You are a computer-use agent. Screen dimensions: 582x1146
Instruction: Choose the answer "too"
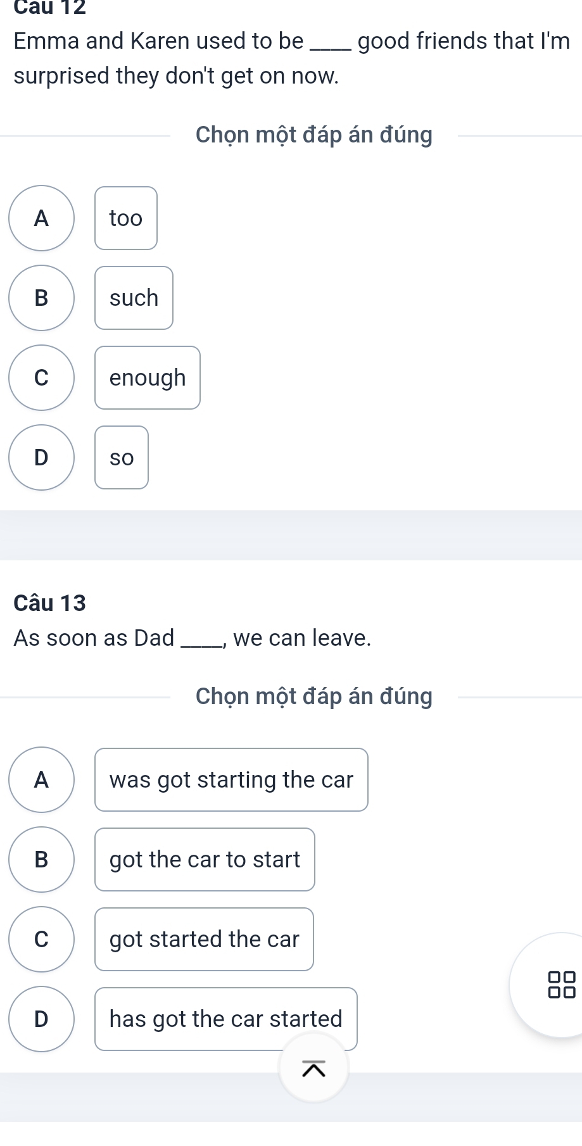pyautogui.click(x=126, y=218)
